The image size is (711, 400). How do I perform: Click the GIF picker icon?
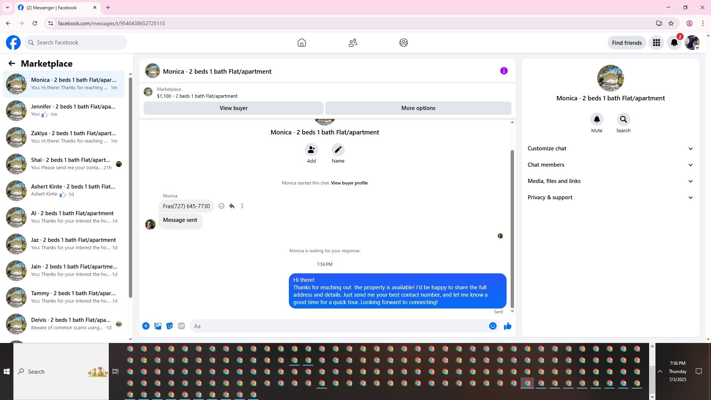pyautogui.click(x=181, y=326)
